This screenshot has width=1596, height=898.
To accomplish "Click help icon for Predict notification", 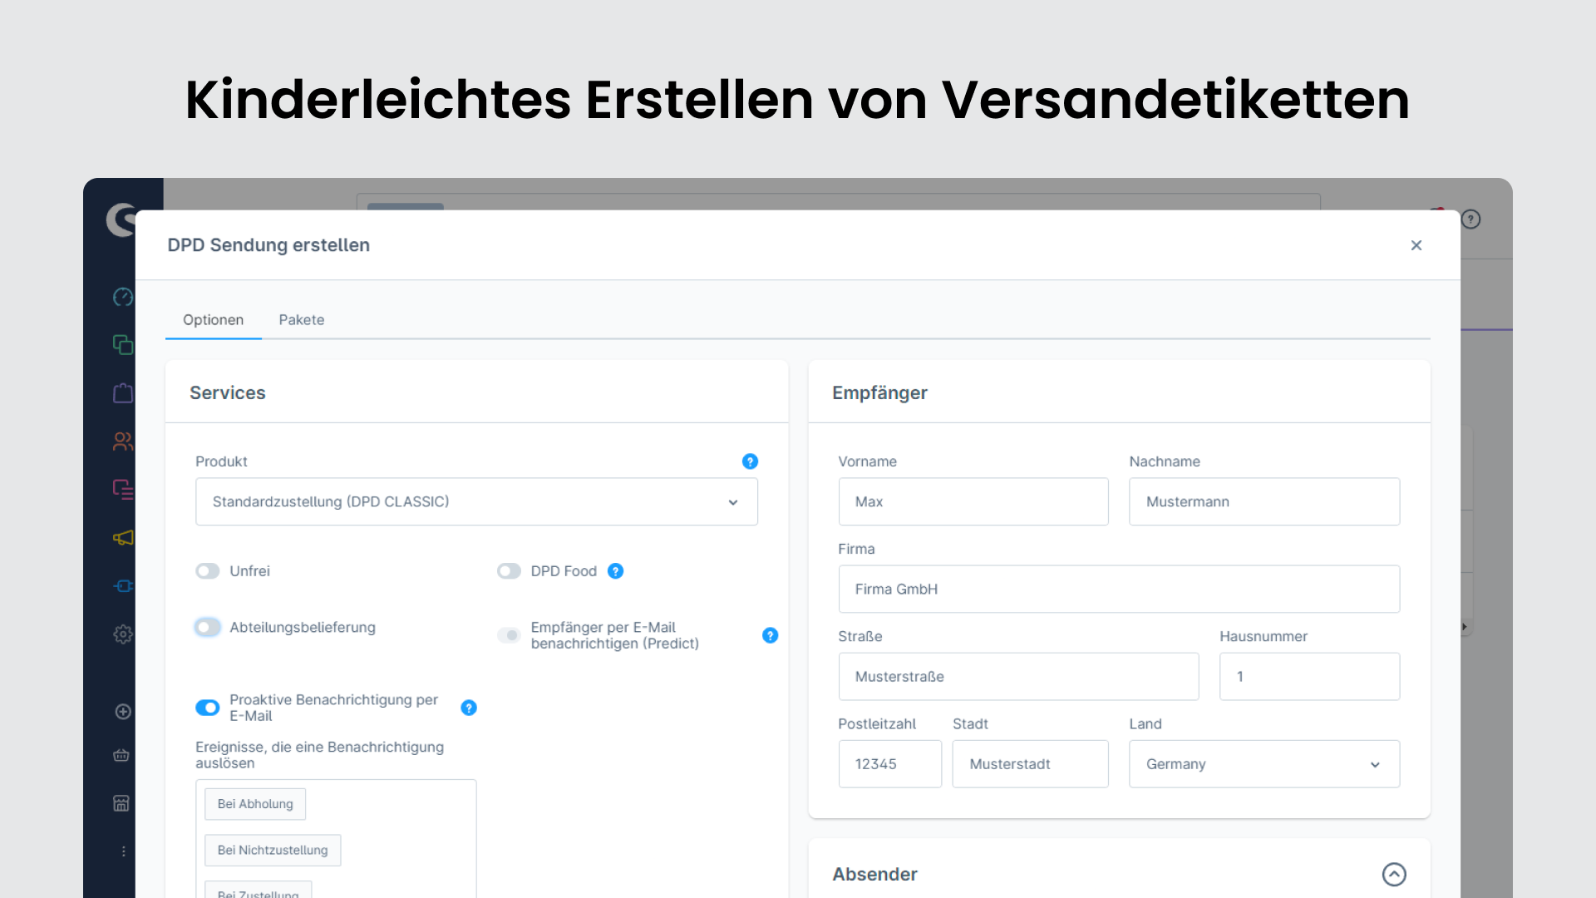I will click(x=770, y=635).
